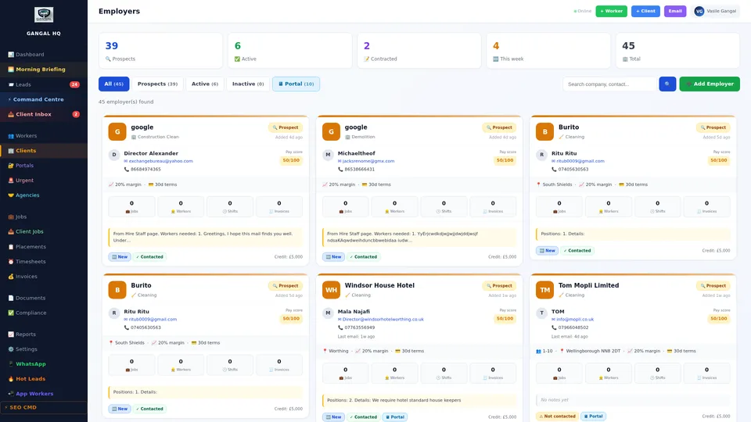The image size is (751, 422).
Task: Click the M contact avatar for Mala Najafi
Action: click(328, 313)
